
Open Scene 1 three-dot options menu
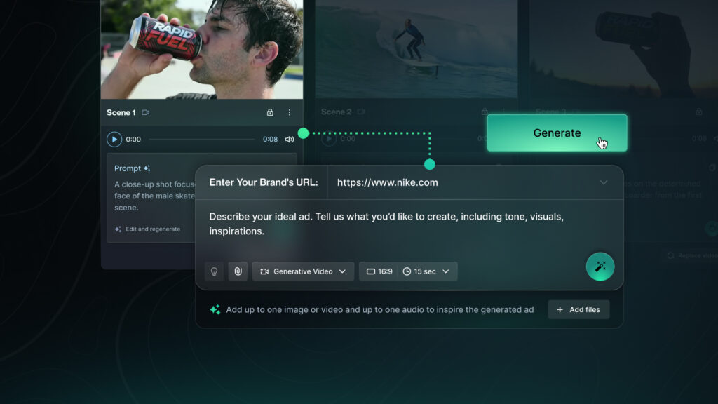290,112
